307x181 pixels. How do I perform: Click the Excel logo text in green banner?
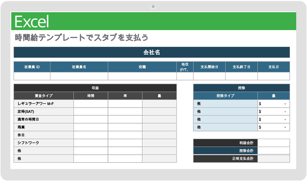pos(32,21)
